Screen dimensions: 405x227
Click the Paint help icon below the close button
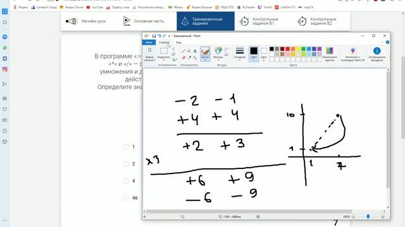(x=387, y=42)
